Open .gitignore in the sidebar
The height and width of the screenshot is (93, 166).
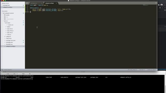[9, 37]
